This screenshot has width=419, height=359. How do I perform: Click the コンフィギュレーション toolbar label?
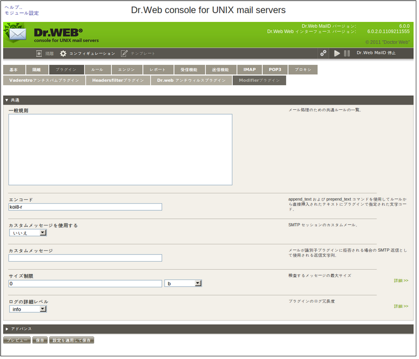tap(92, 54)
